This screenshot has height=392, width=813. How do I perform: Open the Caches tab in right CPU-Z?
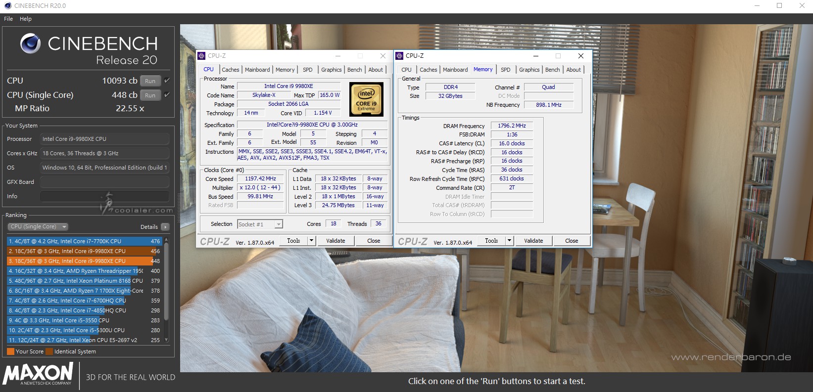pos(429,70)
